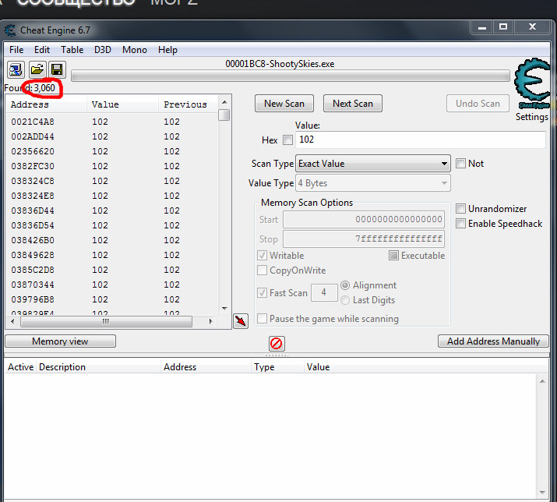Click Add Address Manually
Image resolution: width=557 pixels, height=502 pixels.
(x=493, y=341)
